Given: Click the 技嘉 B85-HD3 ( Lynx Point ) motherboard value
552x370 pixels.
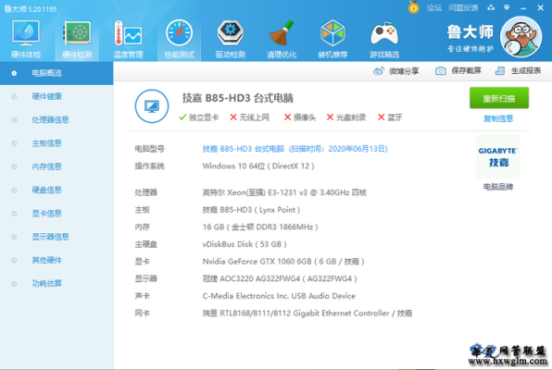Looking at the screenshot, I should [x=251, y=210].
